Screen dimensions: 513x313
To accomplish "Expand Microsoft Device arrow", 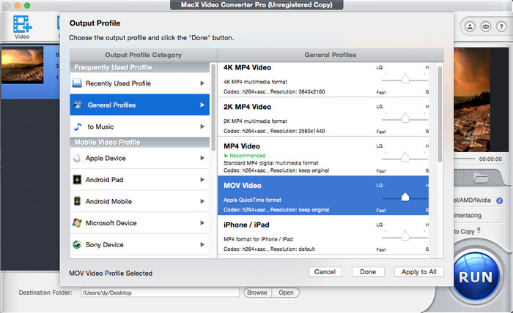I will pos(202,223).
